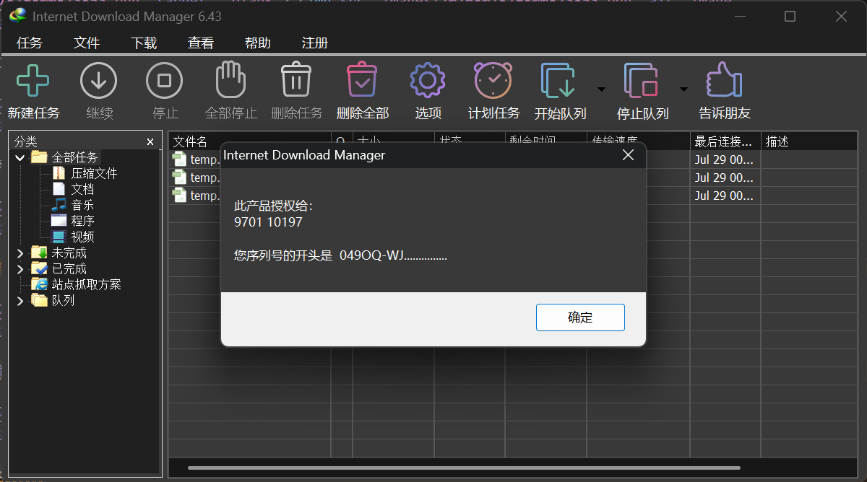Open the 任务 menu
Image resolution: width=867 pixels, height=482 pixels.
30,43
